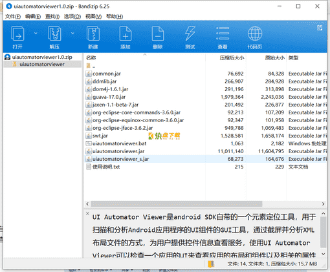Screen dimensions: 330x272
Task: Select the jaxen-1.1-beta-7.jar file
Action: pos(115,105)
